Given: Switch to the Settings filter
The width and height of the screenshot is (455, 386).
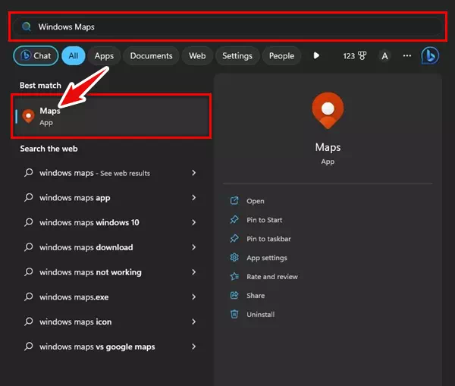Looking at the screenshot, I should click(x=237, y=55).
